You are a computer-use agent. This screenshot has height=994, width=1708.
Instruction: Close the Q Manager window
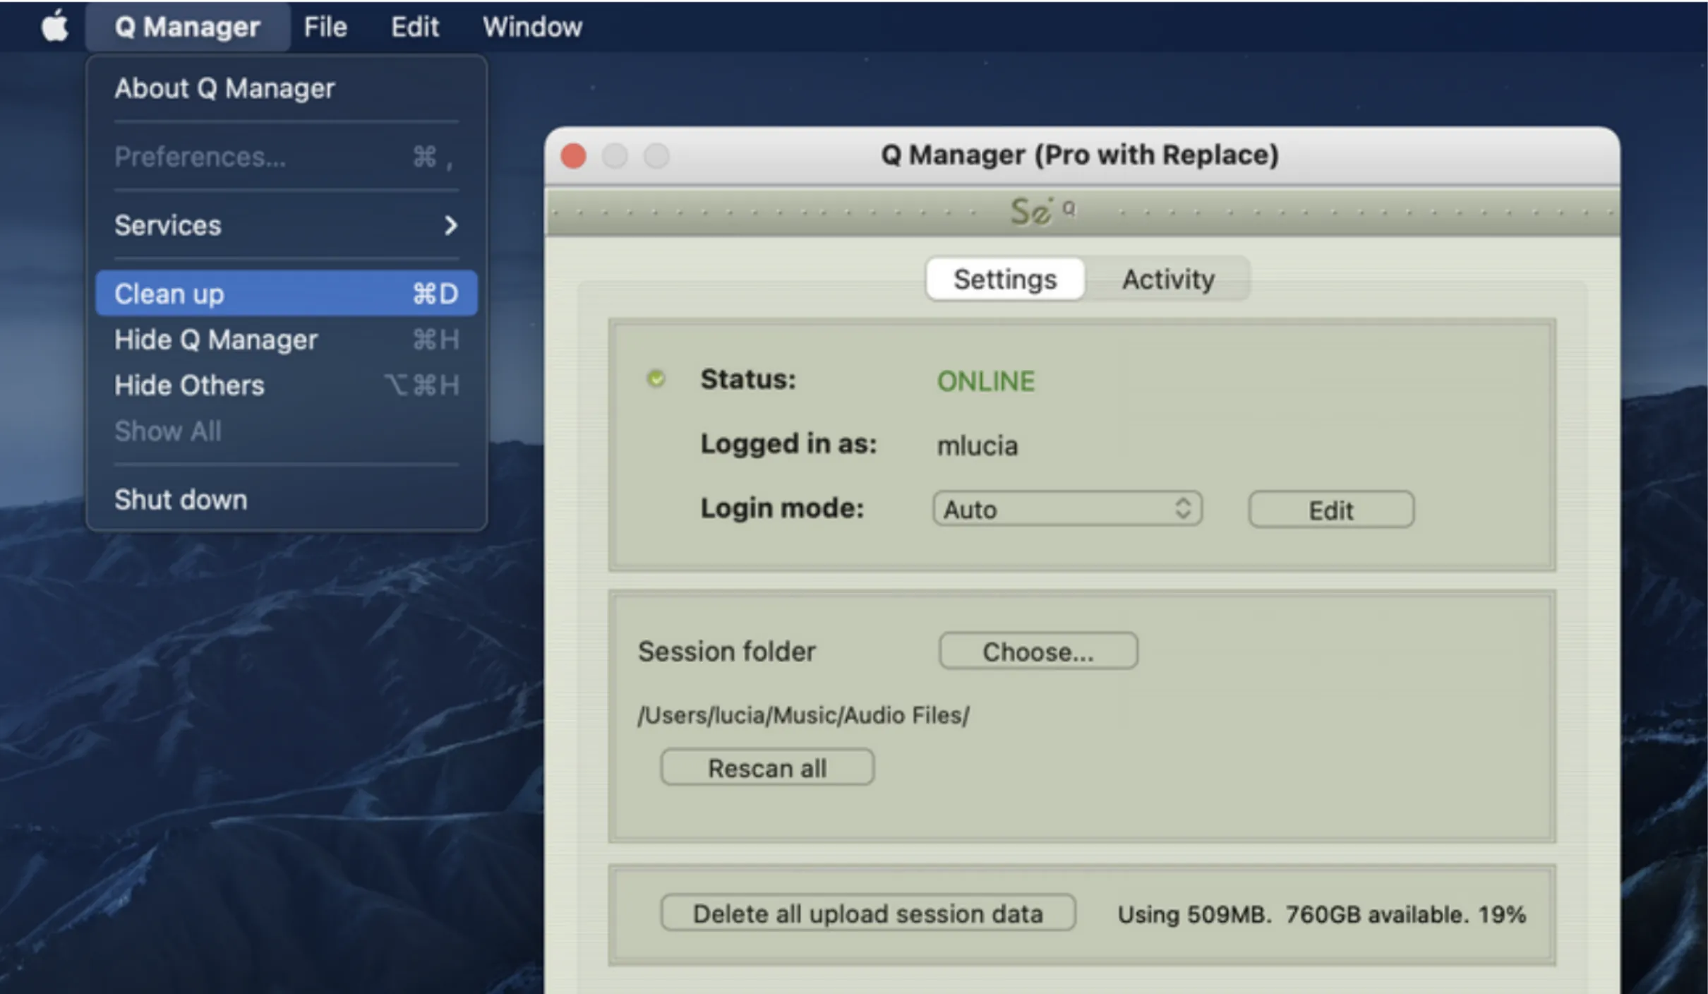pos(573,156)
